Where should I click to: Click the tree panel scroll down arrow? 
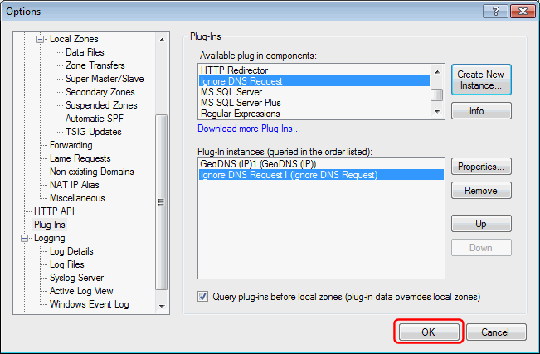[x=162, y=306]
